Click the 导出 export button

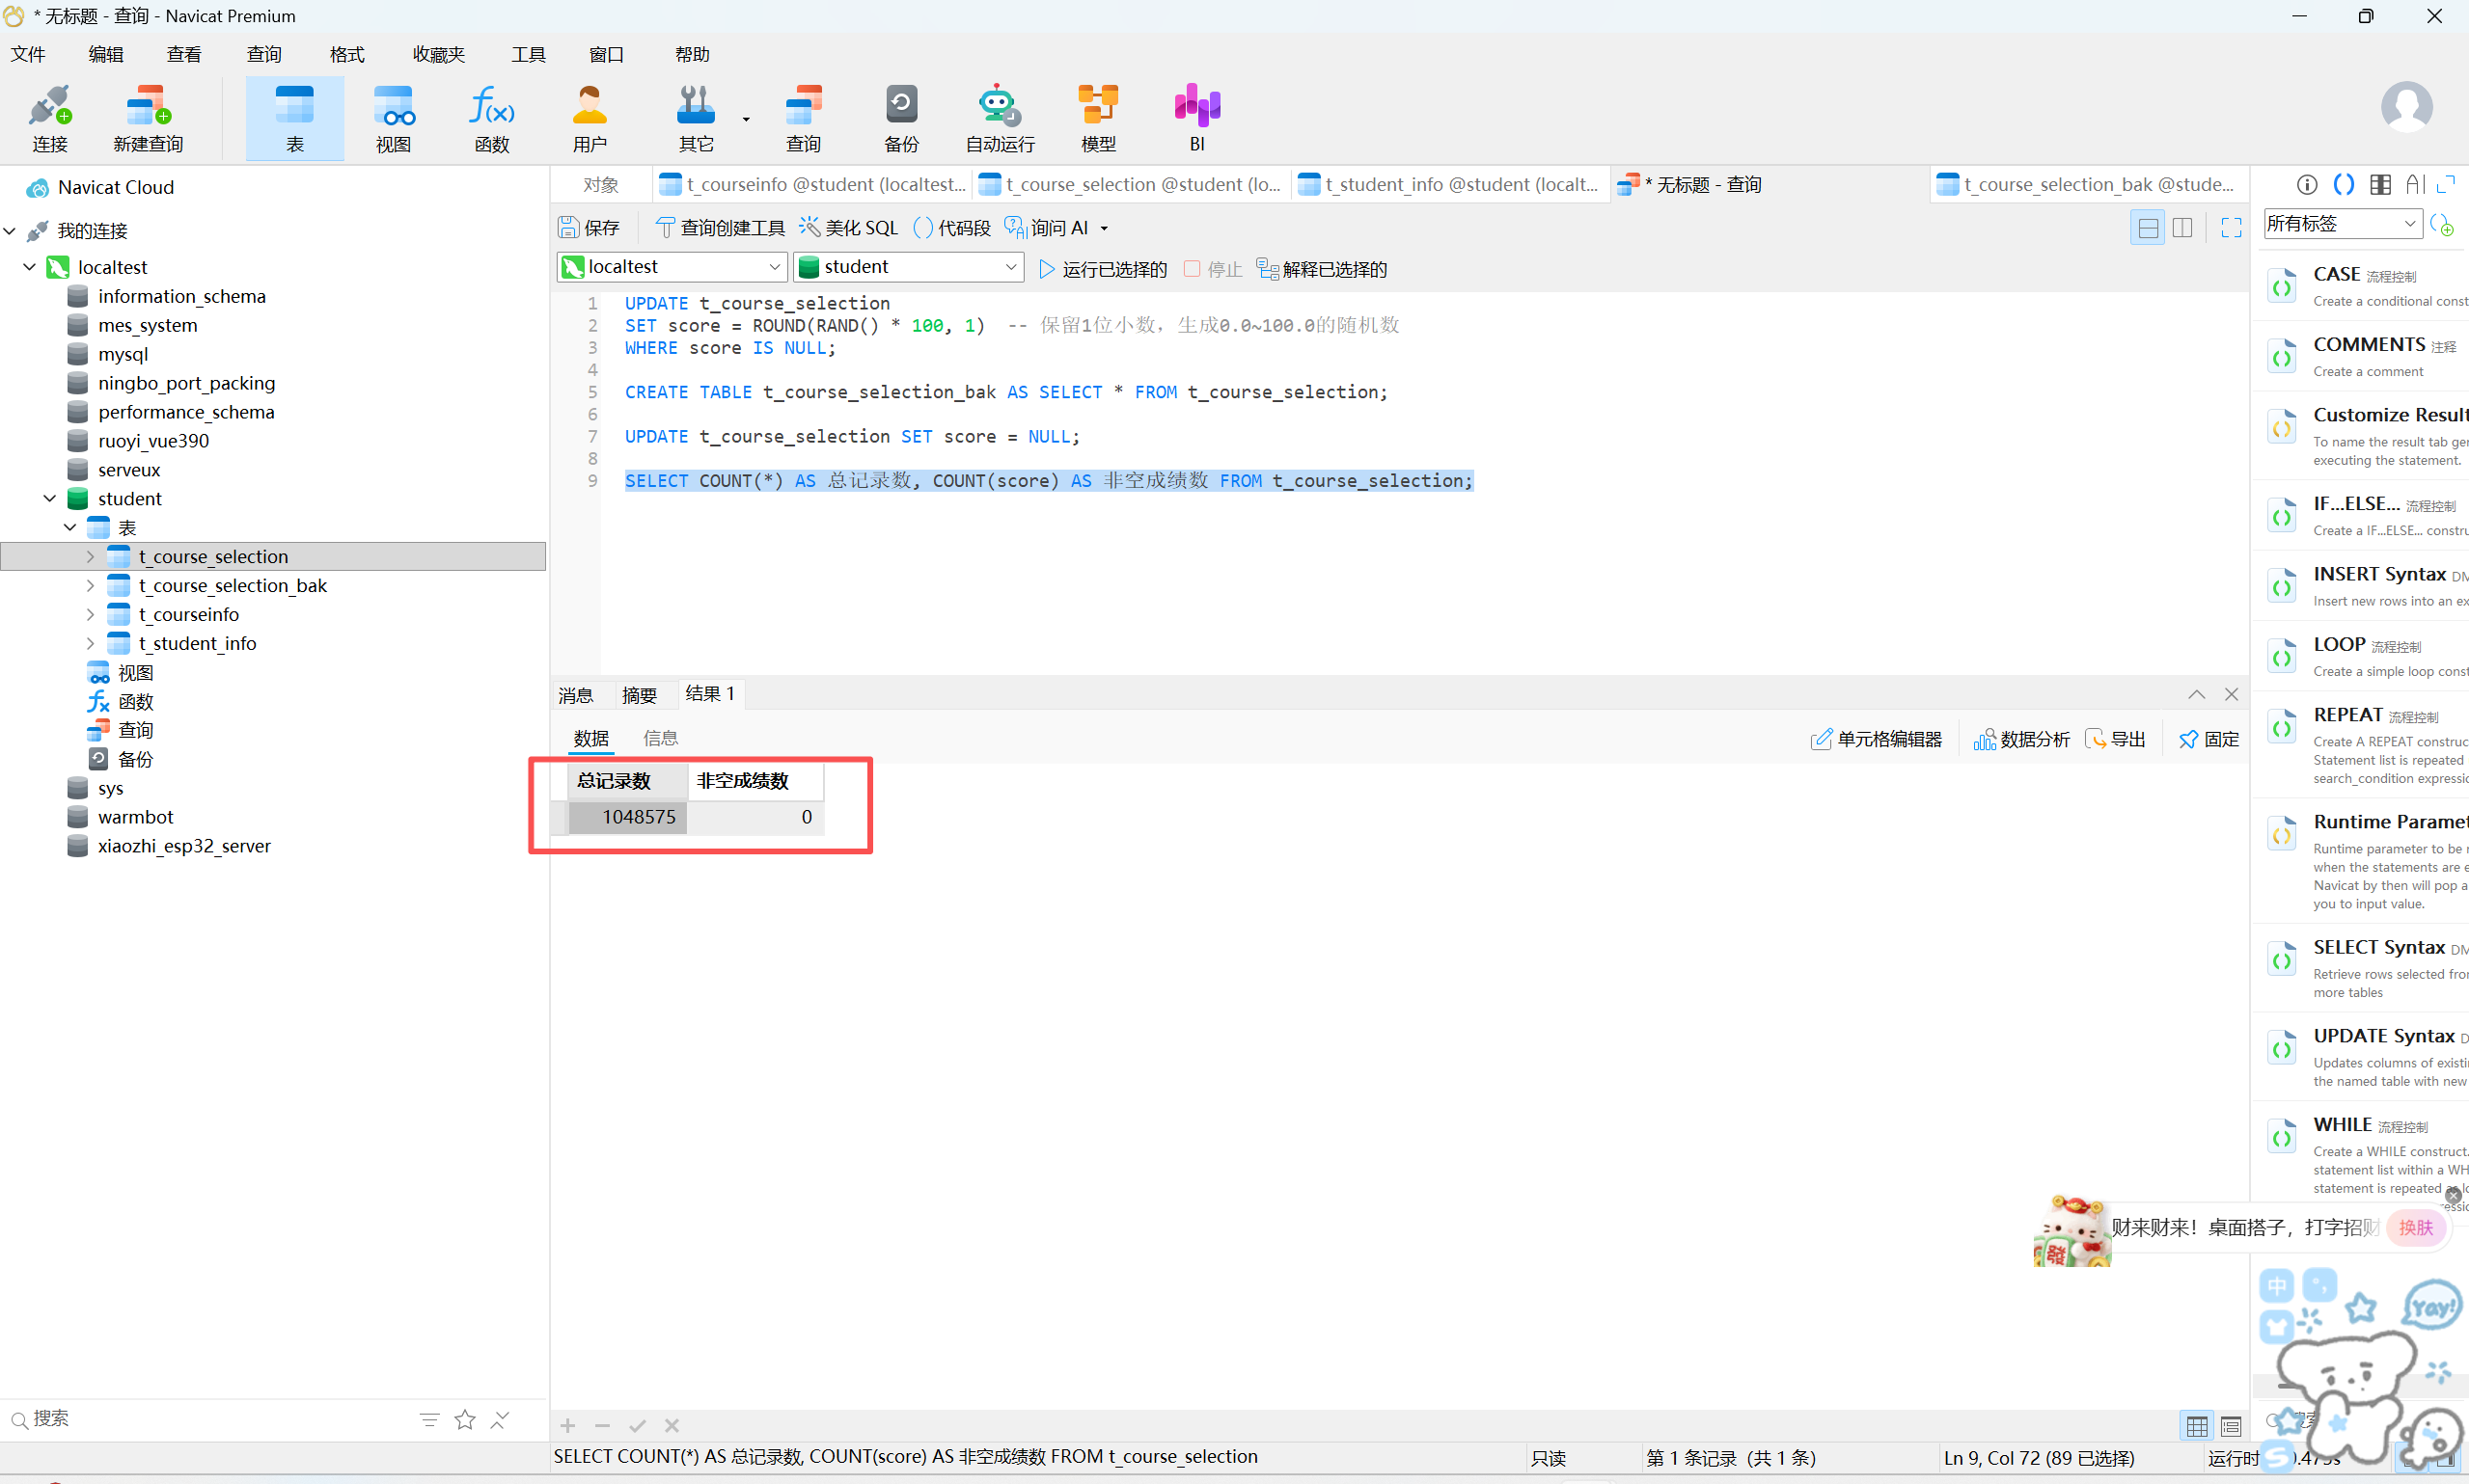tap(2116, 739)
